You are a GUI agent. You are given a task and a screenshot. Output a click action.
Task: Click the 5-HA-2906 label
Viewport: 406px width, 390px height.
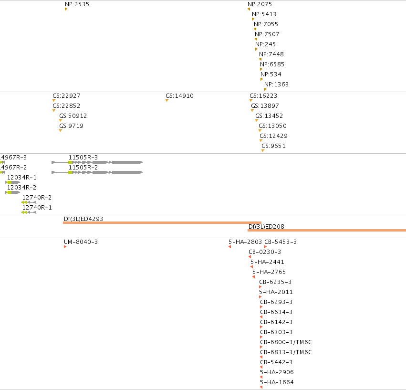tap(277, 372)
